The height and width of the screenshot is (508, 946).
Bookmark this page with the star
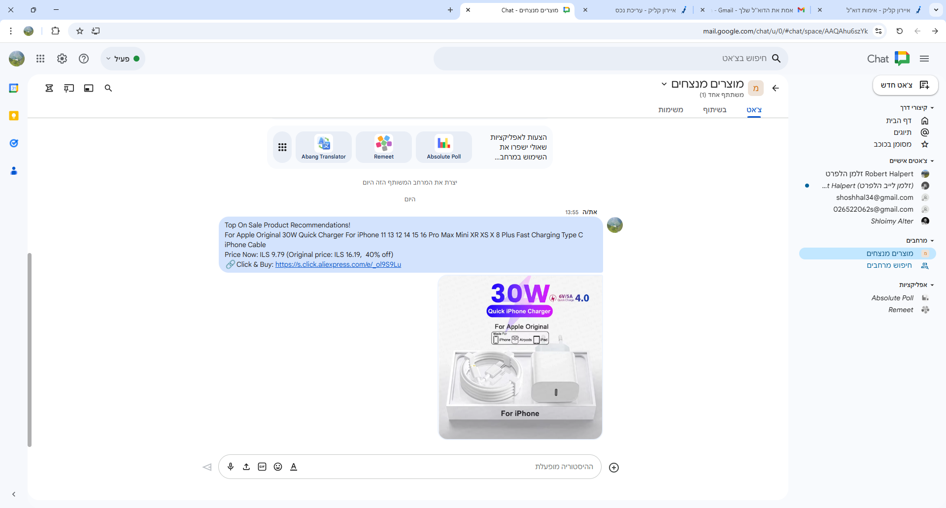pos(80,31)
